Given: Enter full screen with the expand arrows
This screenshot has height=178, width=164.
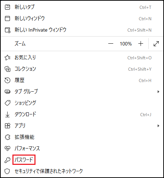Looking at the screenshot, I should click(156, 44).
